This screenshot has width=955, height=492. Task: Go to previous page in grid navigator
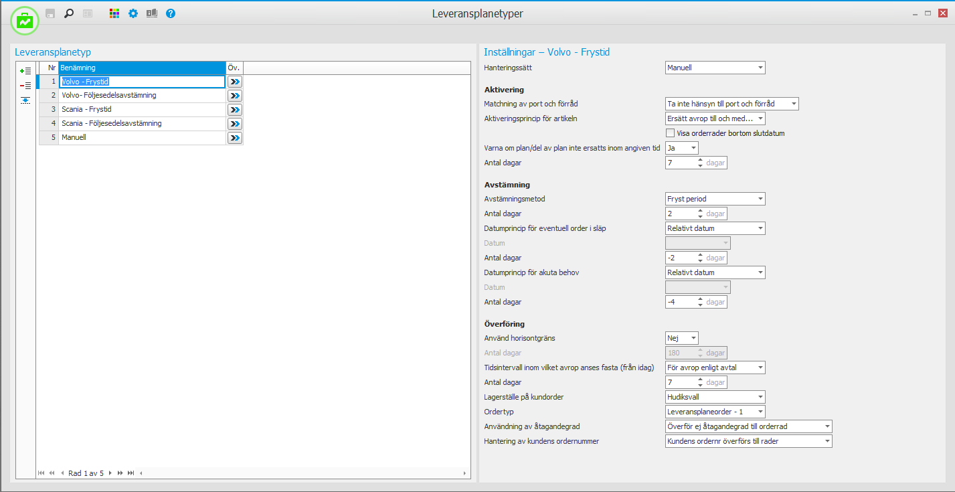[x=52, y=473]
